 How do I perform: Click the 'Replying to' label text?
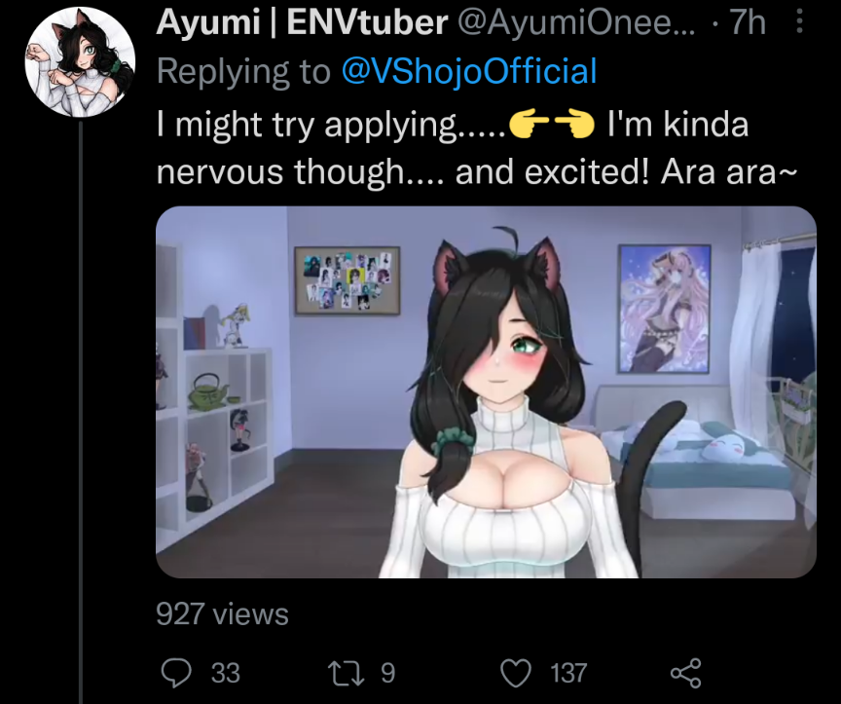[x=243, y=71]
